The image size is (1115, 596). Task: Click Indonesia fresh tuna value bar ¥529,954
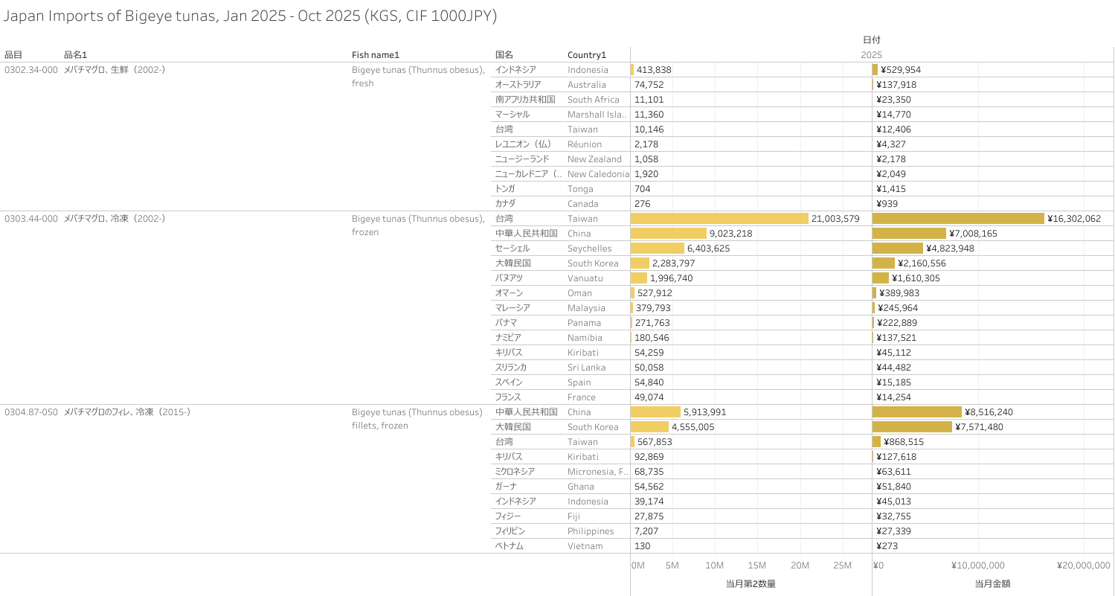pyautogui.click(x=875, y=70)
